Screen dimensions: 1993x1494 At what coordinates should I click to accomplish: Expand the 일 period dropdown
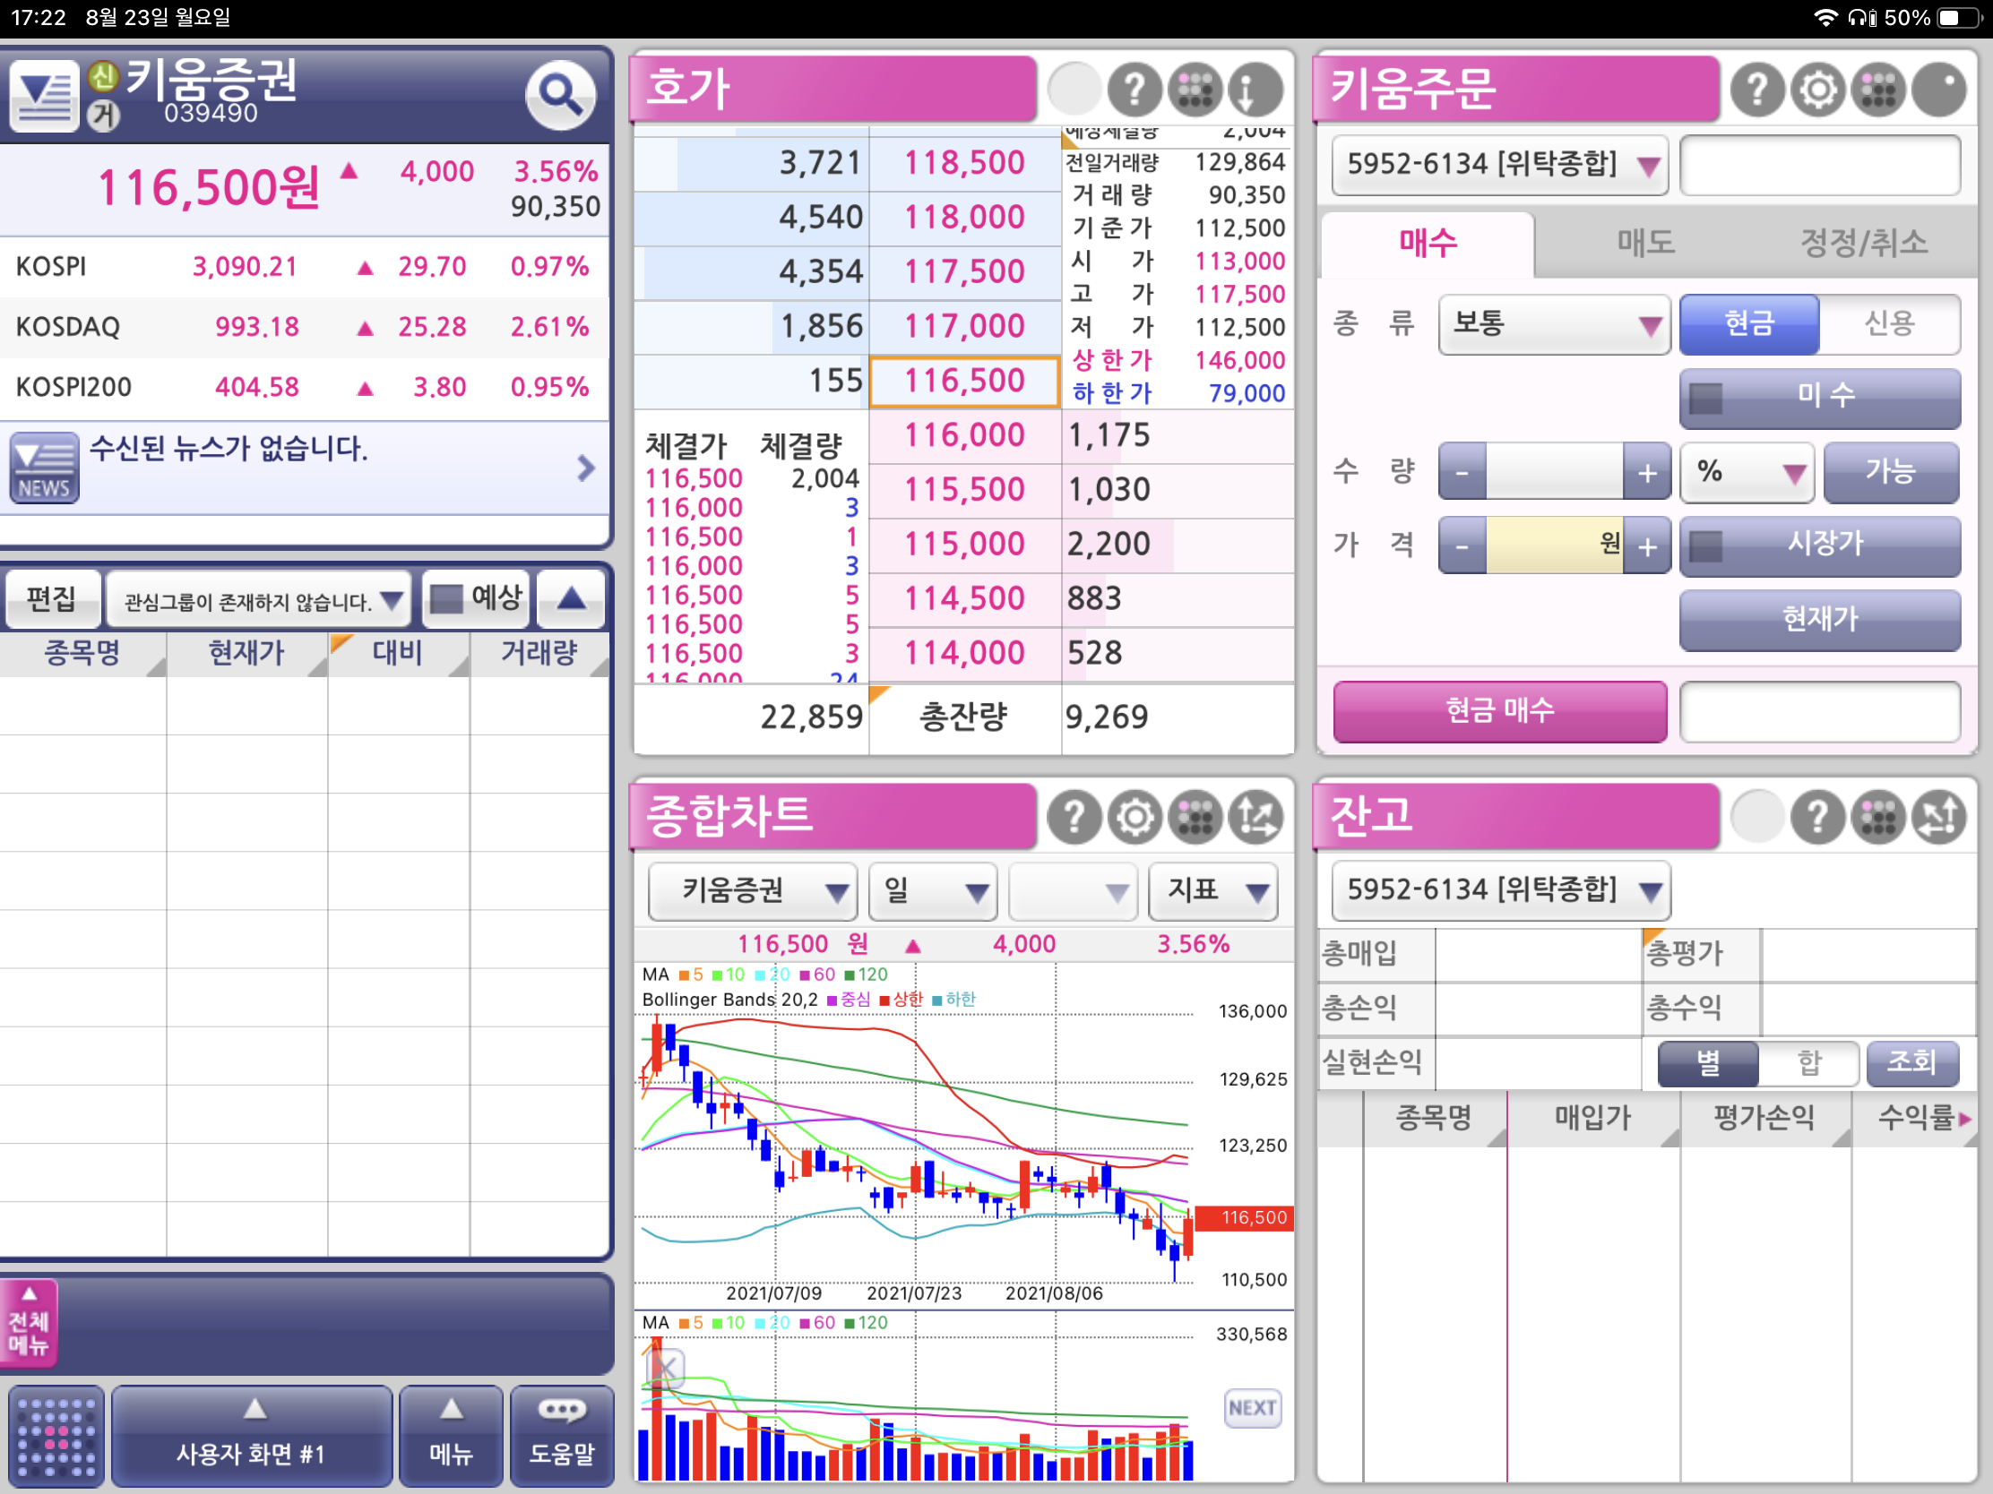(x=933, y=891)
